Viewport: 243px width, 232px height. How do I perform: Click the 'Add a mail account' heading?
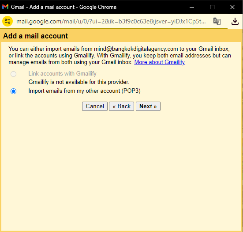(35, 36)
